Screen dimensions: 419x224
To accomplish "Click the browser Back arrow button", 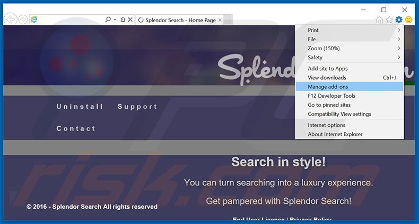I will (x=11, y=20).
